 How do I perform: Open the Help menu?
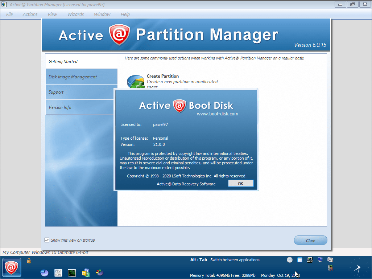point(125,14)
